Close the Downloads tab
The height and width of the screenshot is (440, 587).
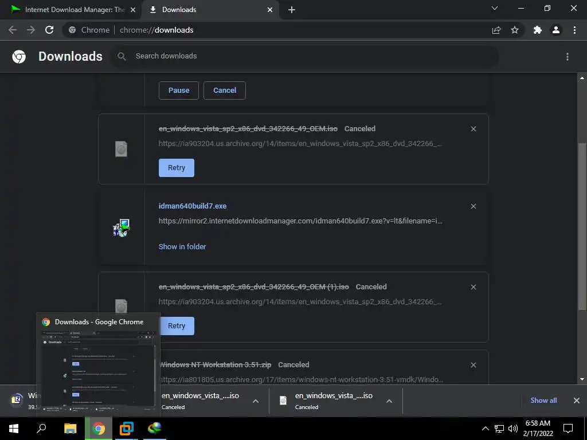pyautogui.click(x=270, y=10)
